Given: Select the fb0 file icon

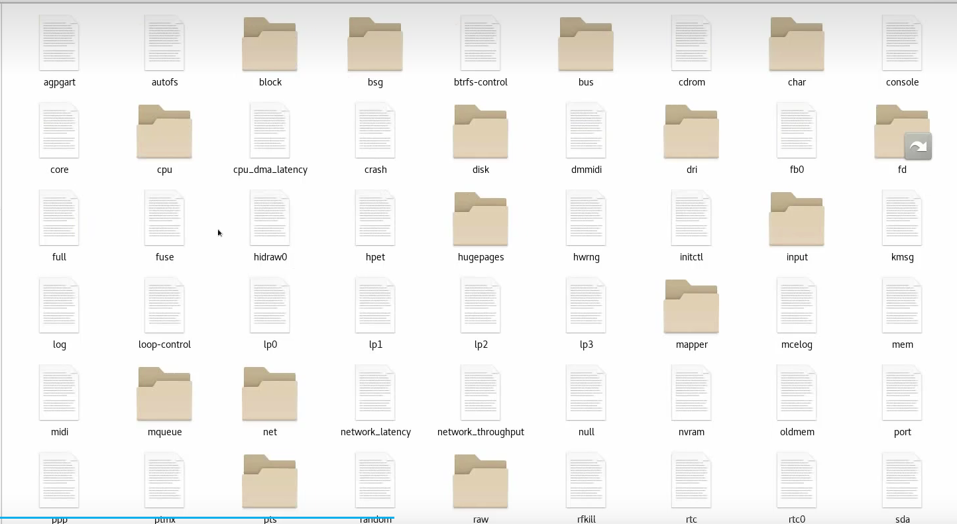Looking at the screenshot, I should point(797,131).
